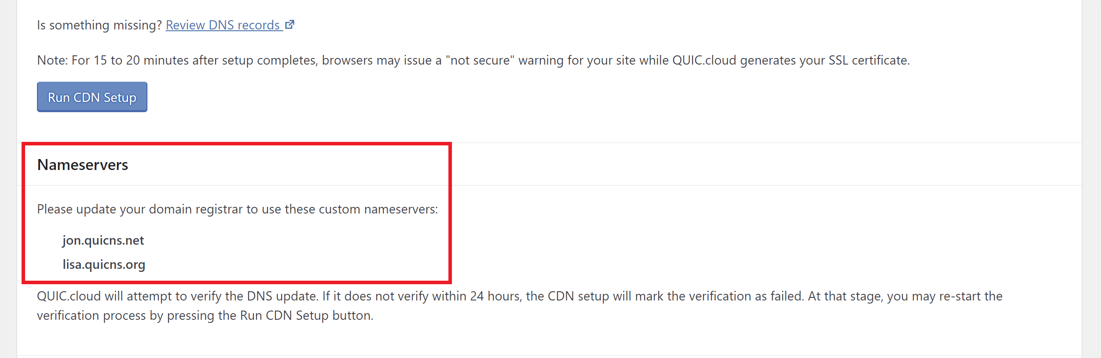Click the red highlight border around nameservers

coord(238,144)
